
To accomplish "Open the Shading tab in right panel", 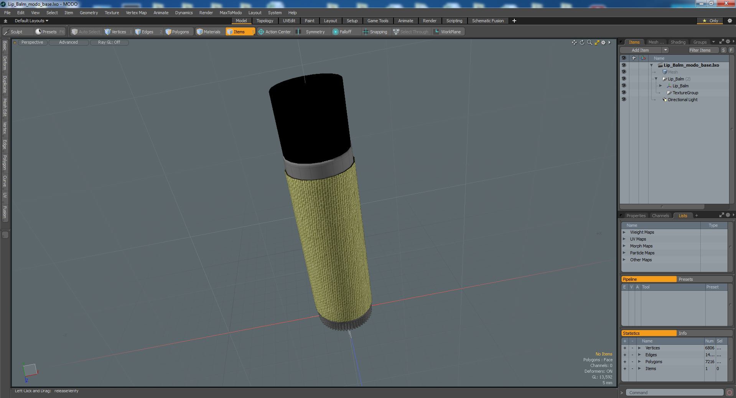I will pos(678,42).
